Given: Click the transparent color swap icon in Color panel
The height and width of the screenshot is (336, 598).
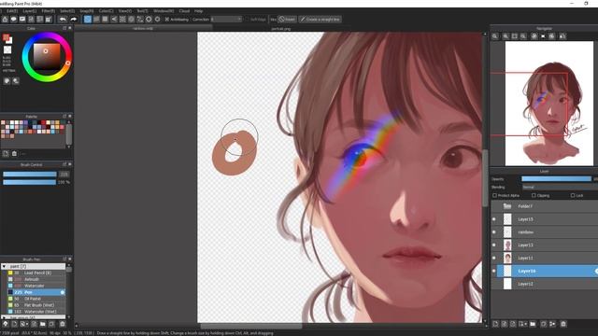Looking at the screenshot, I should [7, 49].
